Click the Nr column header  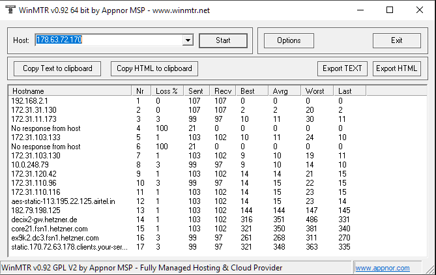(141, 91)
